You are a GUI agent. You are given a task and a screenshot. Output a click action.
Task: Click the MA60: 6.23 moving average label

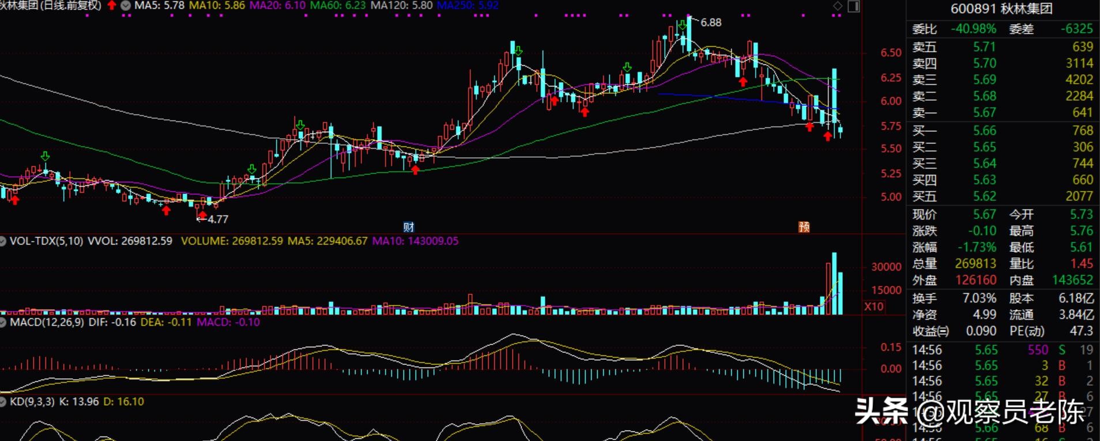[x=338, y=5]
